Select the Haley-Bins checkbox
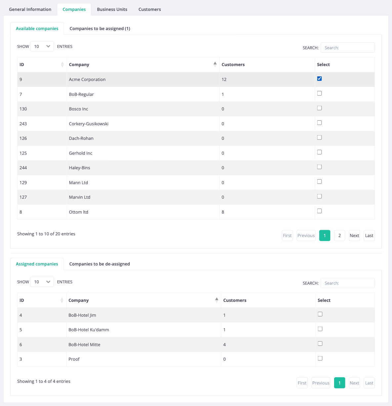392x406 pixels. coord(319,167)
